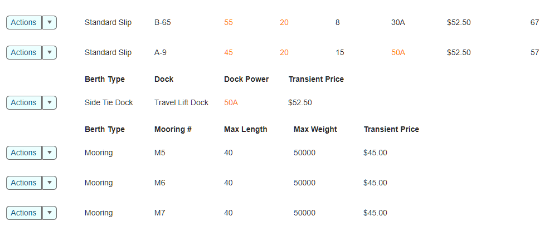The image size is (559, 226).
Task: Open Actions for Standard Slip B-65
Action: [x=24, y=22]
